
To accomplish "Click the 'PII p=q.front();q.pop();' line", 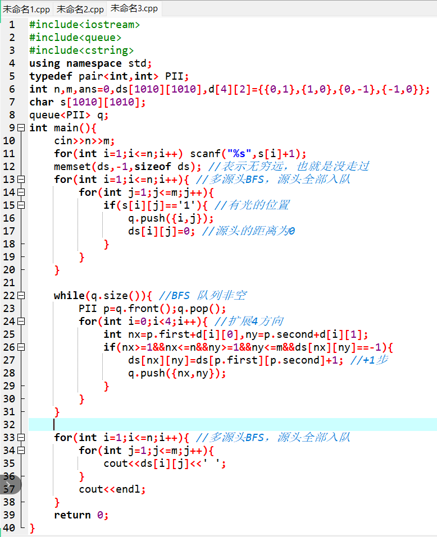I will 152,309.
